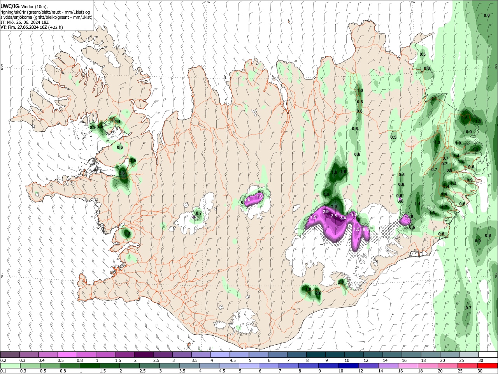Click the '3.4' snowfall value on the glacier

pos(343,219)
